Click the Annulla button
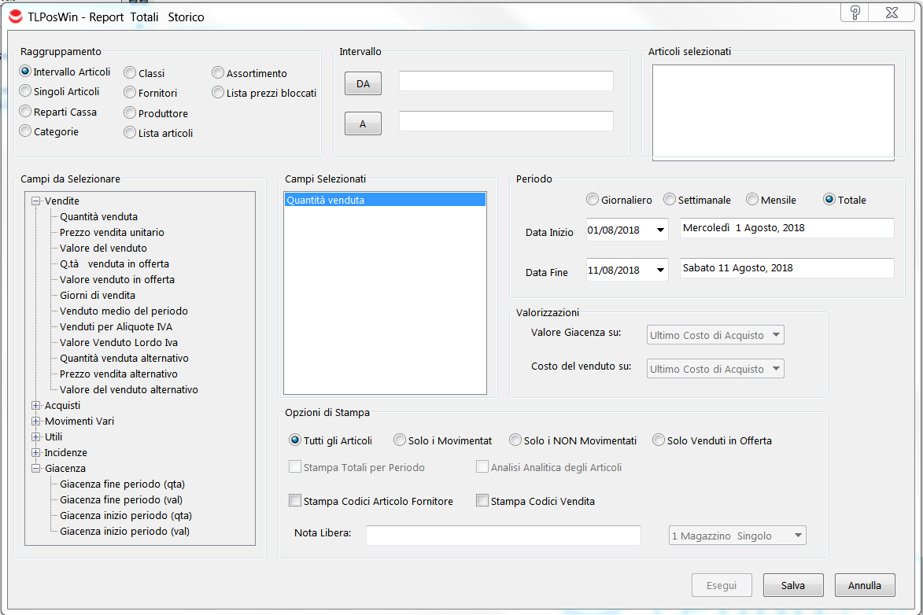Viewport: 923px width, 615px height. (x=864, y=585)
